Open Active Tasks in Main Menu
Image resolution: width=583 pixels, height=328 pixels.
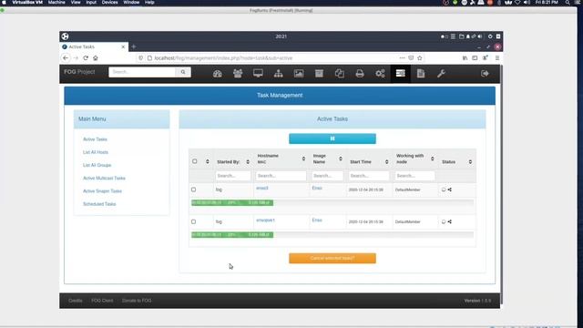[95, 139]
